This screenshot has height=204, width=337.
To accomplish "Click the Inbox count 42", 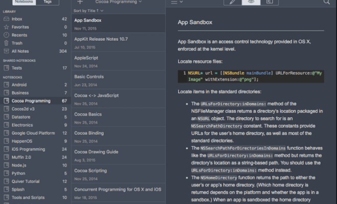I will (x=64, y=19).
